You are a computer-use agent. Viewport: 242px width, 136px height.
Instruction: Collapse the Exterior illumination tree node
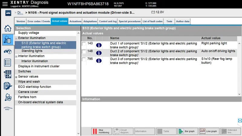click(x=16, y=38)
